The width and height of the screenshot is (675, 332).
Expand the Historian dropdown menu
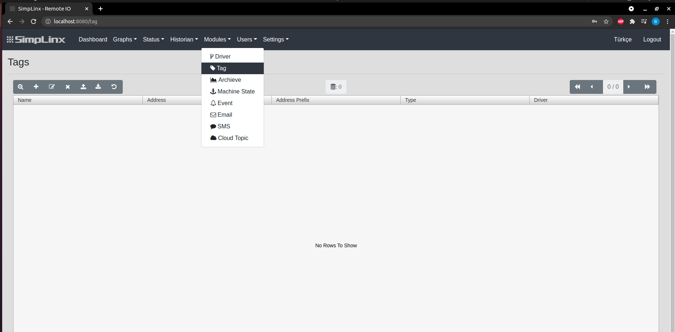[x=184, y=39]
